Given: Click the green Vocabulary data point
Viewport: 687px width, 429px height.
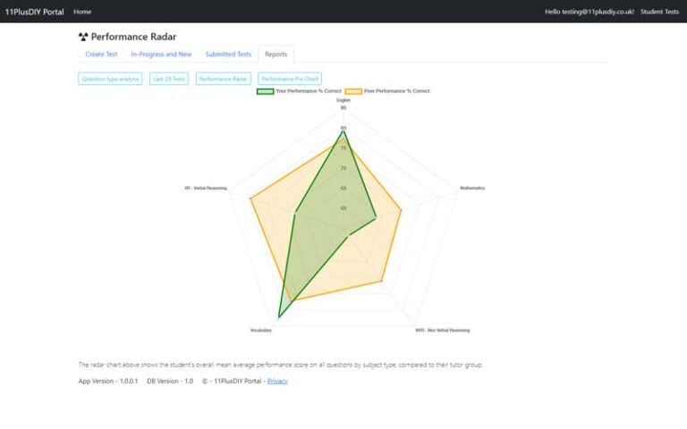Looking at the screenshot, I should (279, 316).
